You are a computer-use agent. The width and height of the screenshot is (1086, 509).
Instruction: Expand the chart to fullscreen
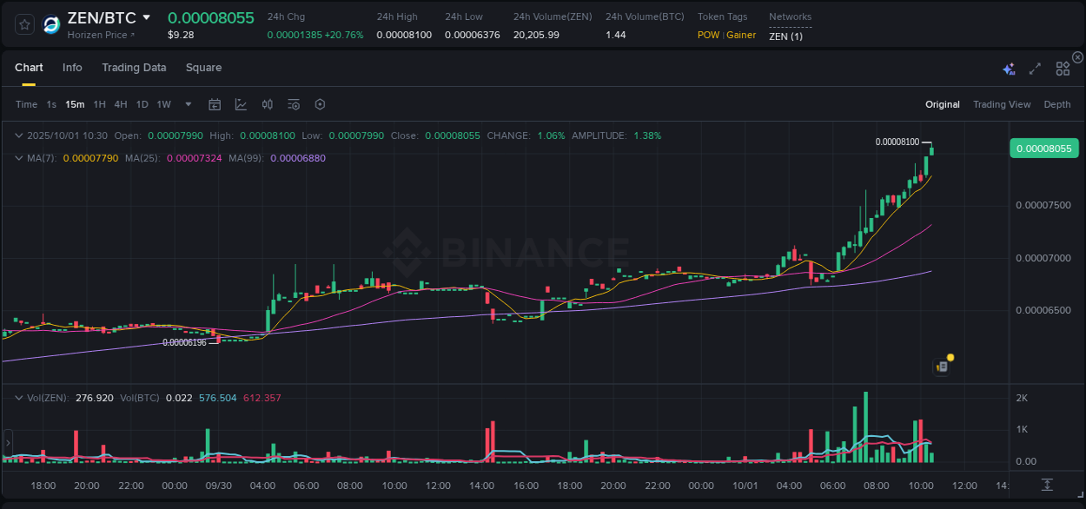point(1034,68)
